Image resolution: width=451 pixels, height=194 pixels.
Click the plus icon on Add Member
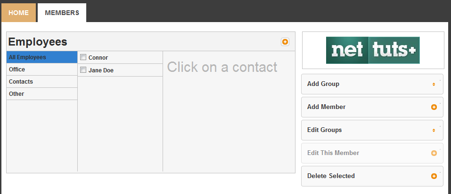tap(434, 107)
